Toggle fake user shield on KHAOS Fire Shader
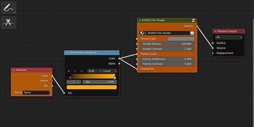 192,33
